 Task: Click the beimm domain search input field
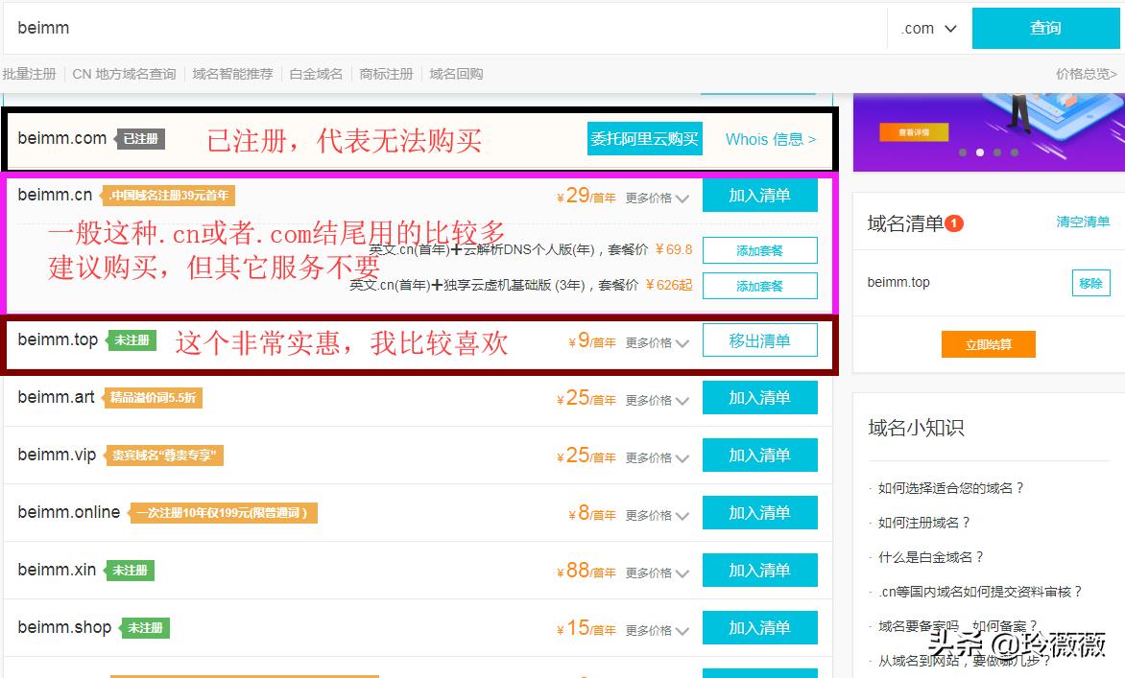pyautogui.click(x=442, y=28)
